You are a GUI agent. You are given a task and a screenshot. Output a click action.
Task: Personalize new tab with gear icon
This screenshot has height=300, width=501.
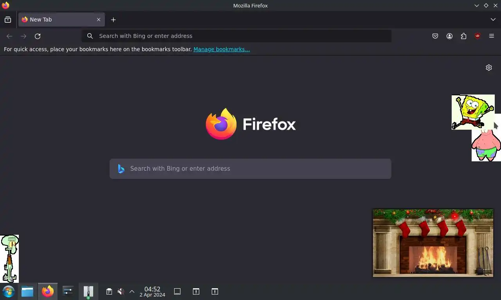(489, 68)
